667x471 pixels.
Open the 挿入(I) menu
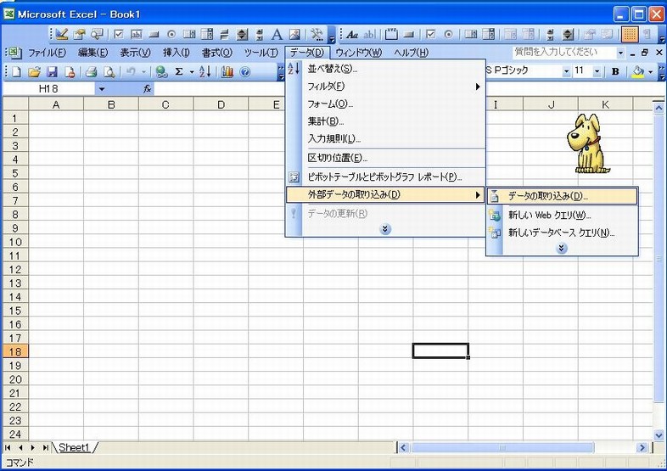[x=177, y=53]
